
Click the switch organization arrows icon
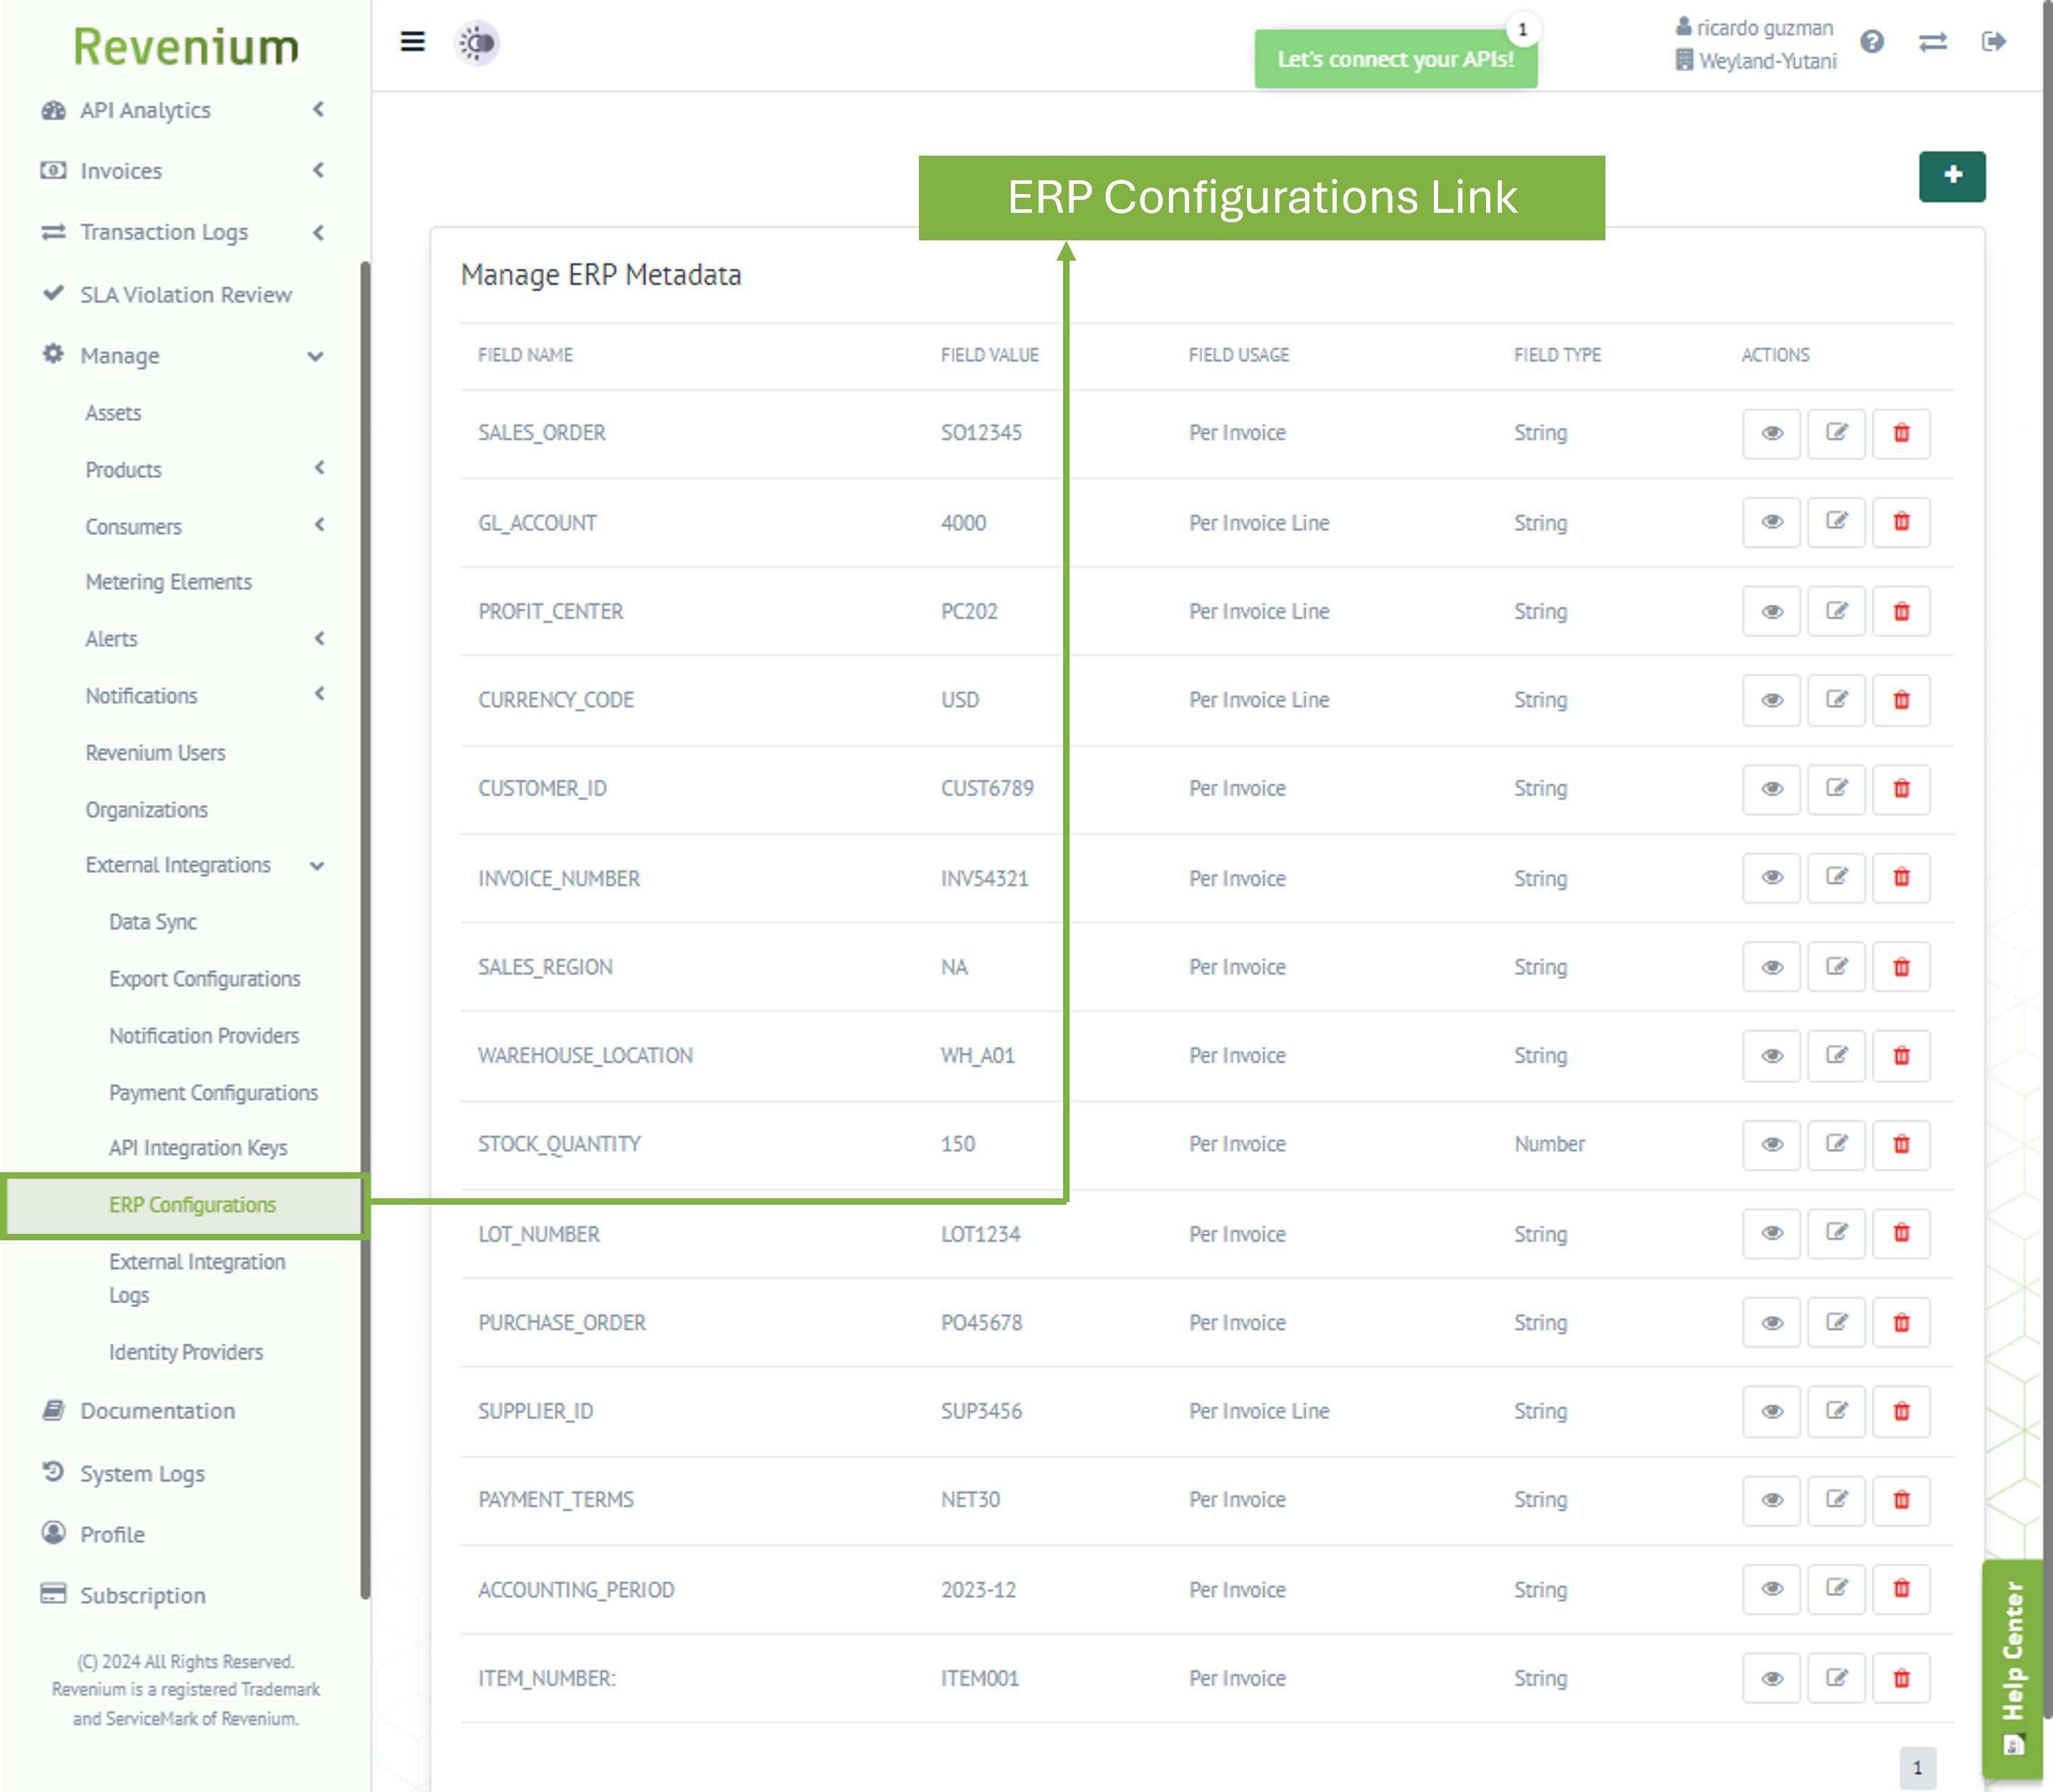click(1932, 42)
